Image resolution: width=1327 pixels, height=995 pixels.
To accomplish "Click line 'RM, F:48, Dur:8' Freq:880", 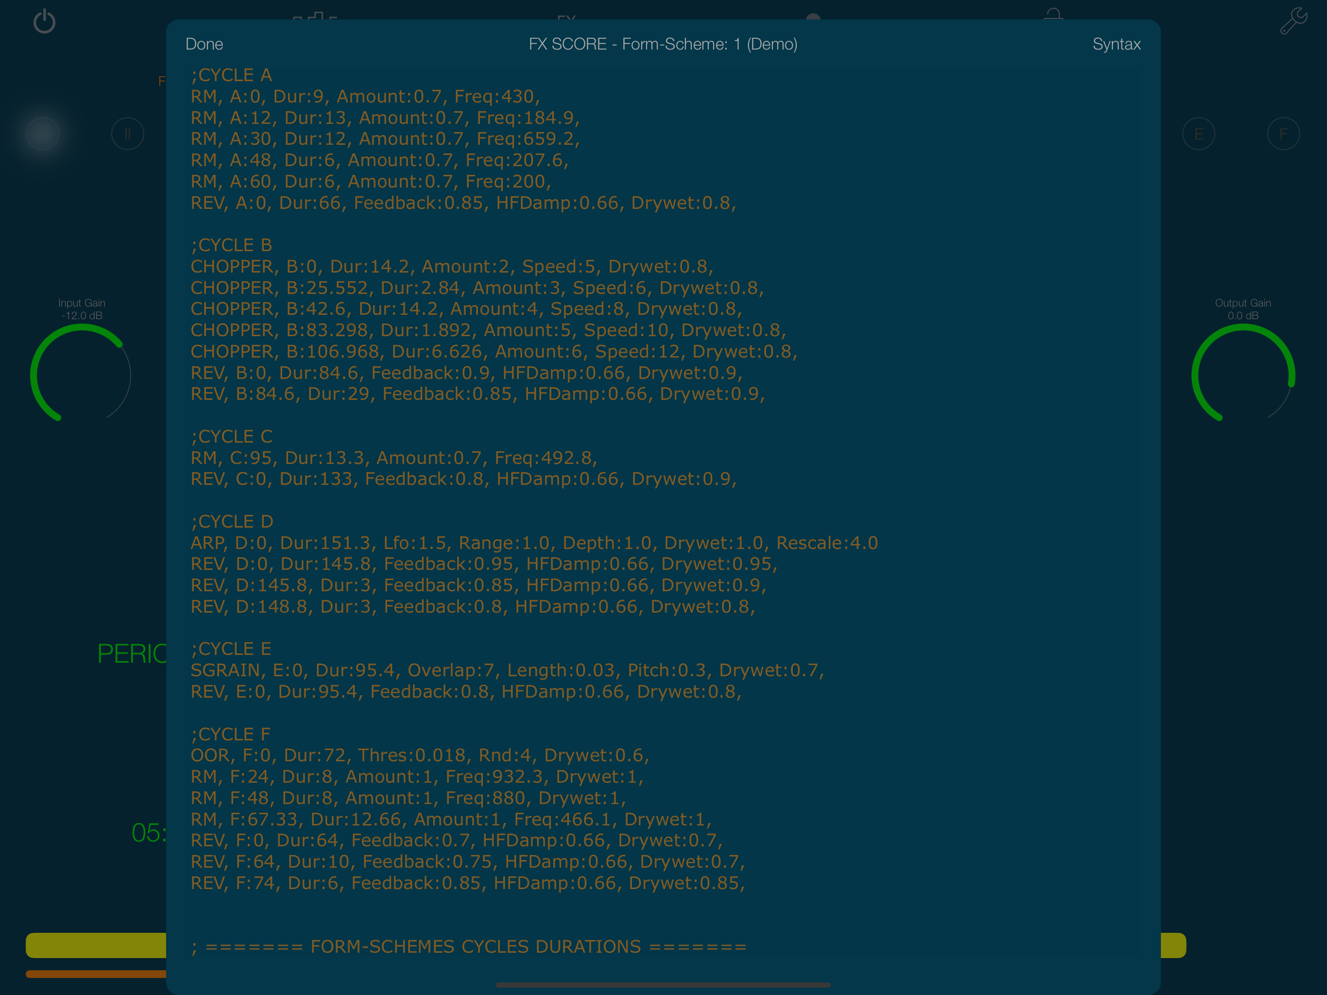I will (408, 798).
